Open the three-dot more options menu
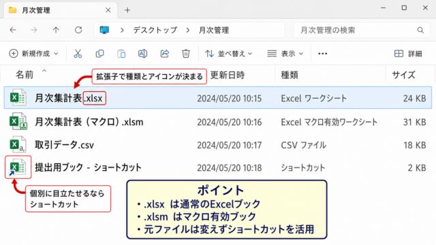 click(322, 54)
